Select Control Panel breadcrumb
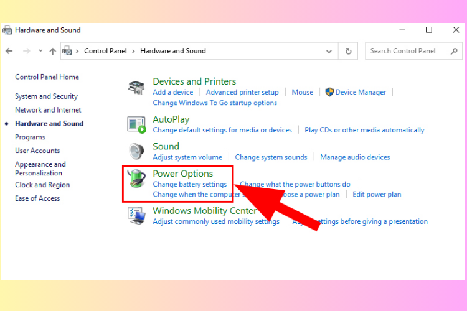Image resolution: width=467 pixels, height=311 pixels. click(x=105, y=51)
